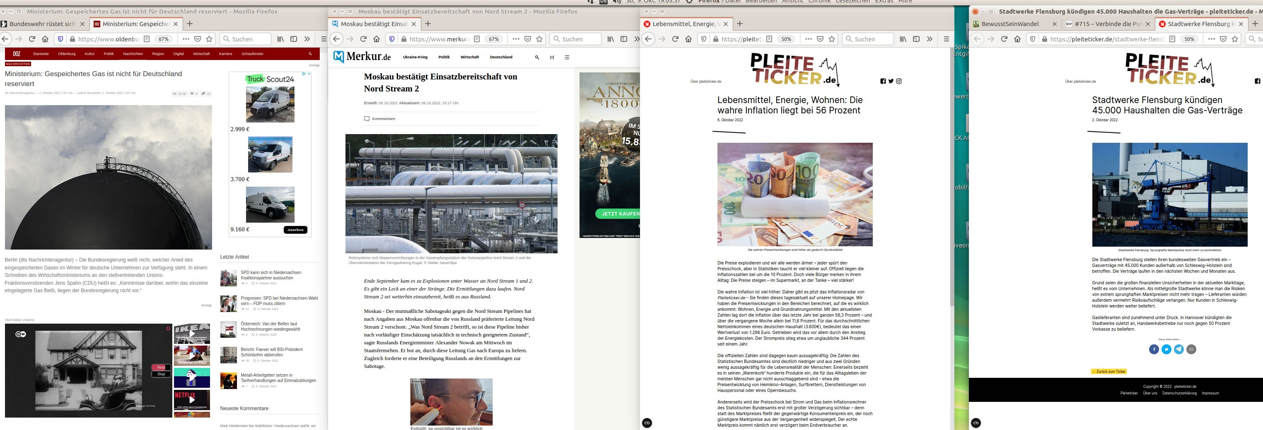The image size is (1263, 430).
Task: Click the 'Zurück zum Ticker' link
Action: [x=1108, y=371]
